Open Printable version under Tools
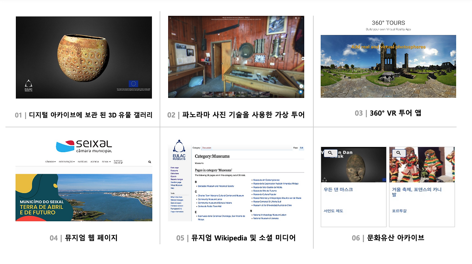Screen dimensions: 472x264 point(177,206)
